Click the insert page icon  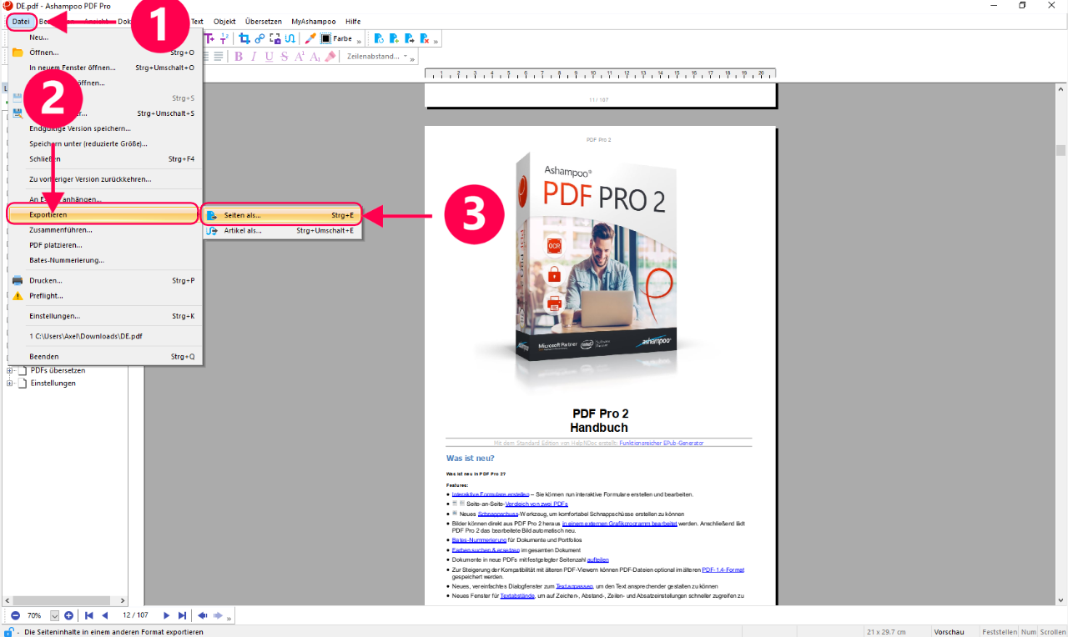(395, 38)
